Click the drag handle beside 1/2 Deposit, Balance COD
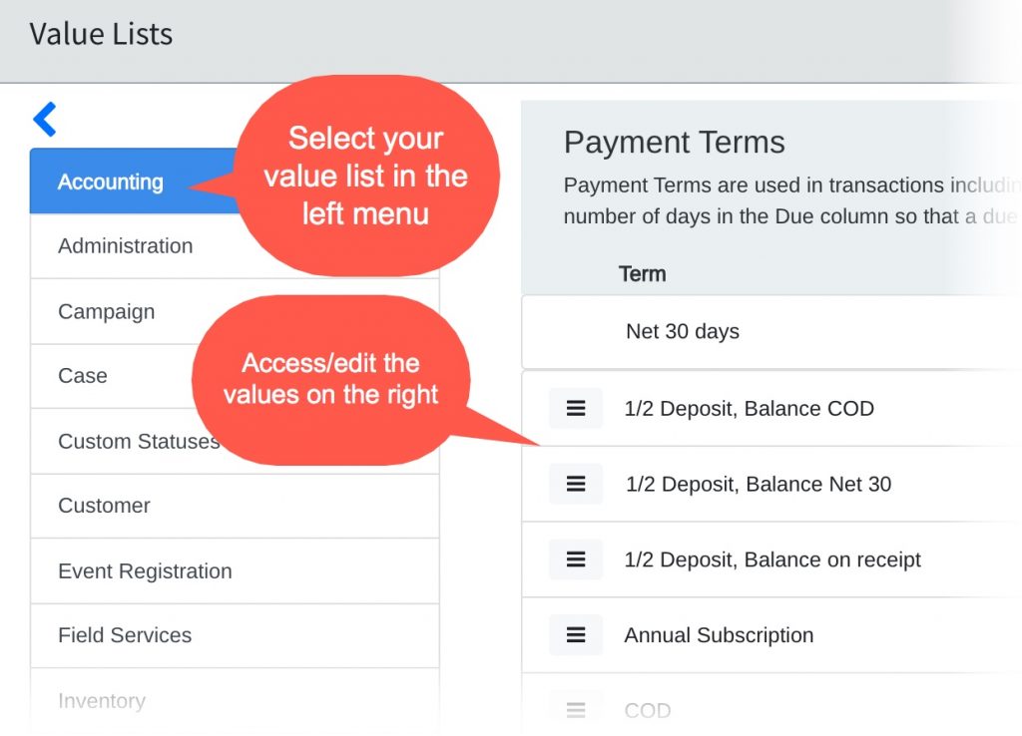Image resolution: width=1022 pixels, height=736 pixels. tap(575, 408)
